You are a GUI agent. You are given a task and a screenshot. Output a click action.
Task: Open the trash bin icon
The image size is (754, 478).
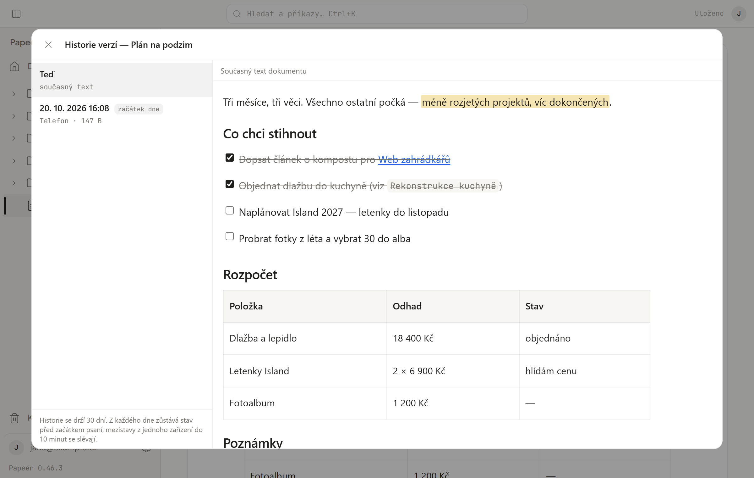point(14,418)
